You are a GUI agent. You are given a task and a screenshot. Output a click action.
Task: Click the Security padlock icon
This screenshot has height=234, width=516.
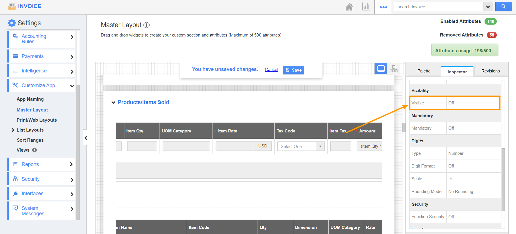click(15, 179)
